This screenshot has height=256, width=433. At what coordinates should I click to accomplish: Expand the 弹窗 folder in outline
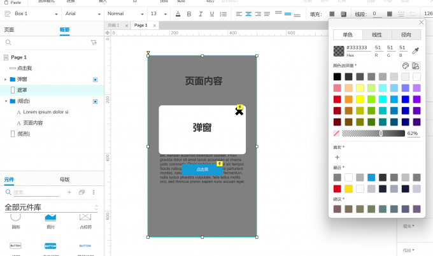(5, 79)
